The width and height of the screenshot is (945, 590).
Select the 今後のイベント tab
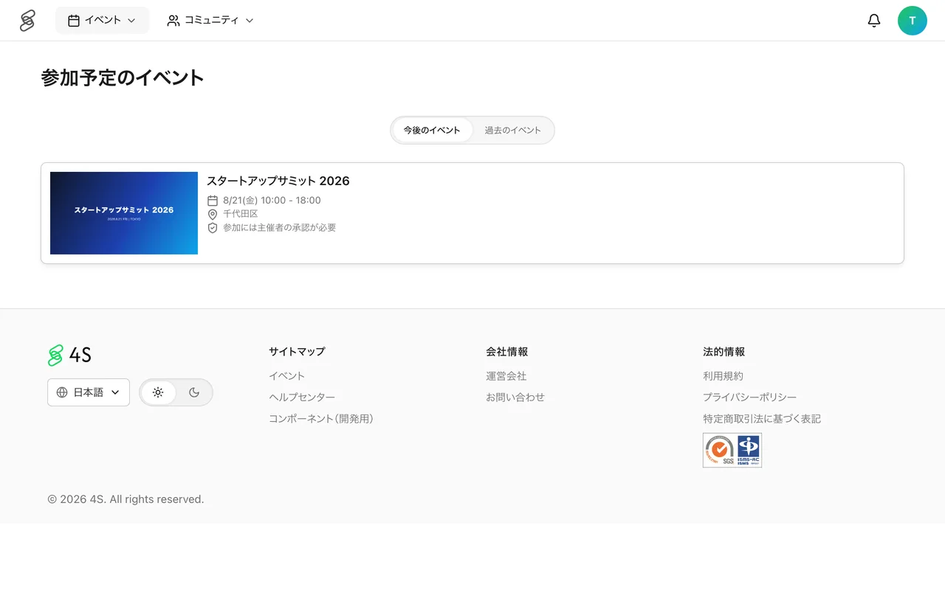(432, 131)
